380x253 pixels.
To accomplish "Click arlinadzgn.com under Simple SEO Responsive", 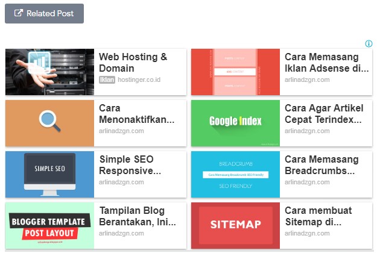I will [x=121, y=183].
